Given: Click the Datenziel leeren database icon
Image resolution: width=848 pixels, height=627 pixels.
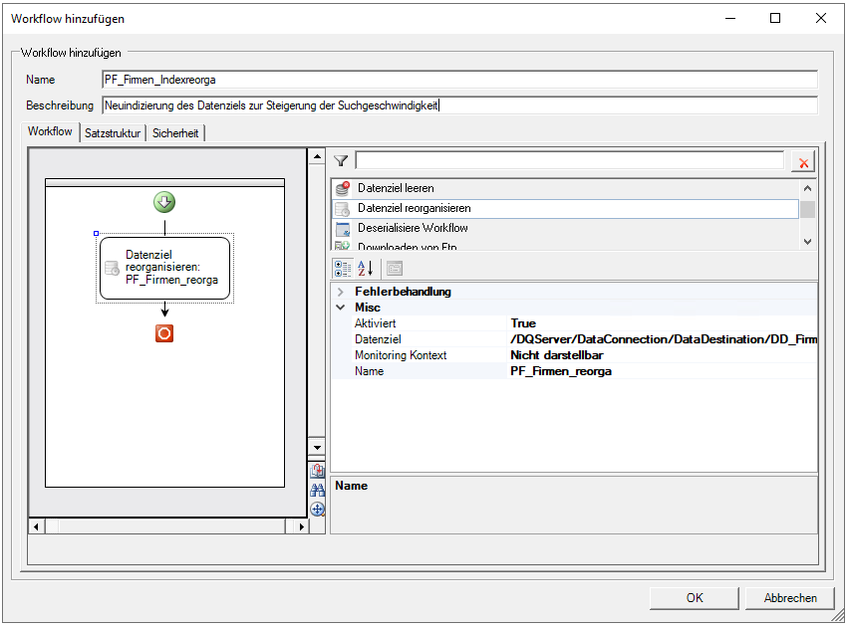Looking at the screenshot, I should [x=343, y=188].
